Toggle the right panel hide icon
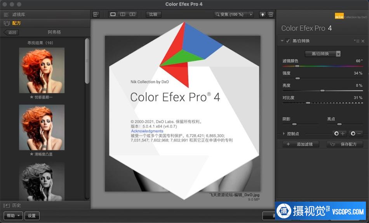Screen dimensions: 369x223 (x=271, y=14)
